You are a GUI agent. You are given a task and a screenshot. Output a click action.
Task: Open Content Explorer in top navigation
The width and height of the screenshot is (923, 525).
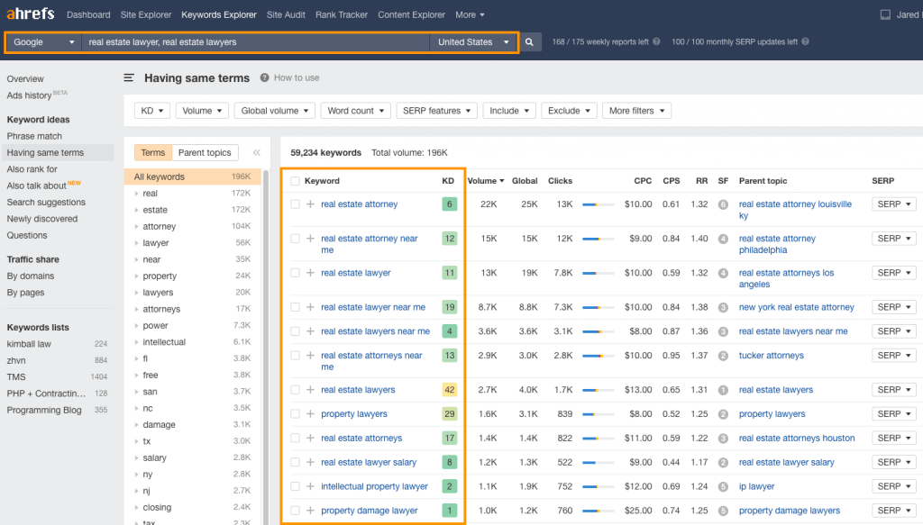[411, 14]
